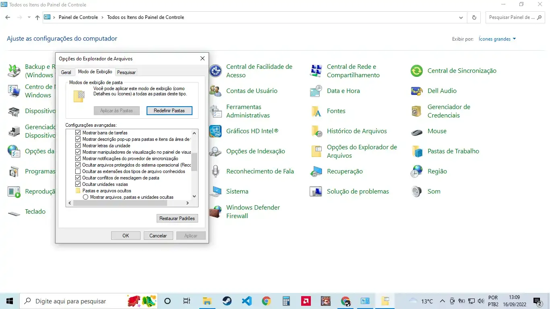Open Opções de Indexação icon
The width and height of the screenshot is (550, 309).
(x=215, y=151)
